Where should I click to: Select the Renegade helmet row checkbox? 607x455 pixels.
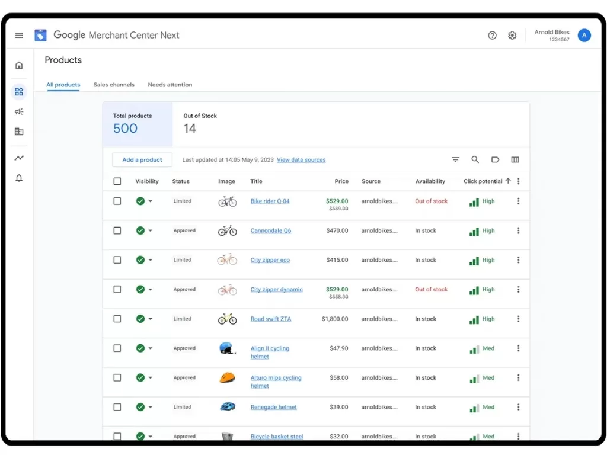tap(117, 407)
